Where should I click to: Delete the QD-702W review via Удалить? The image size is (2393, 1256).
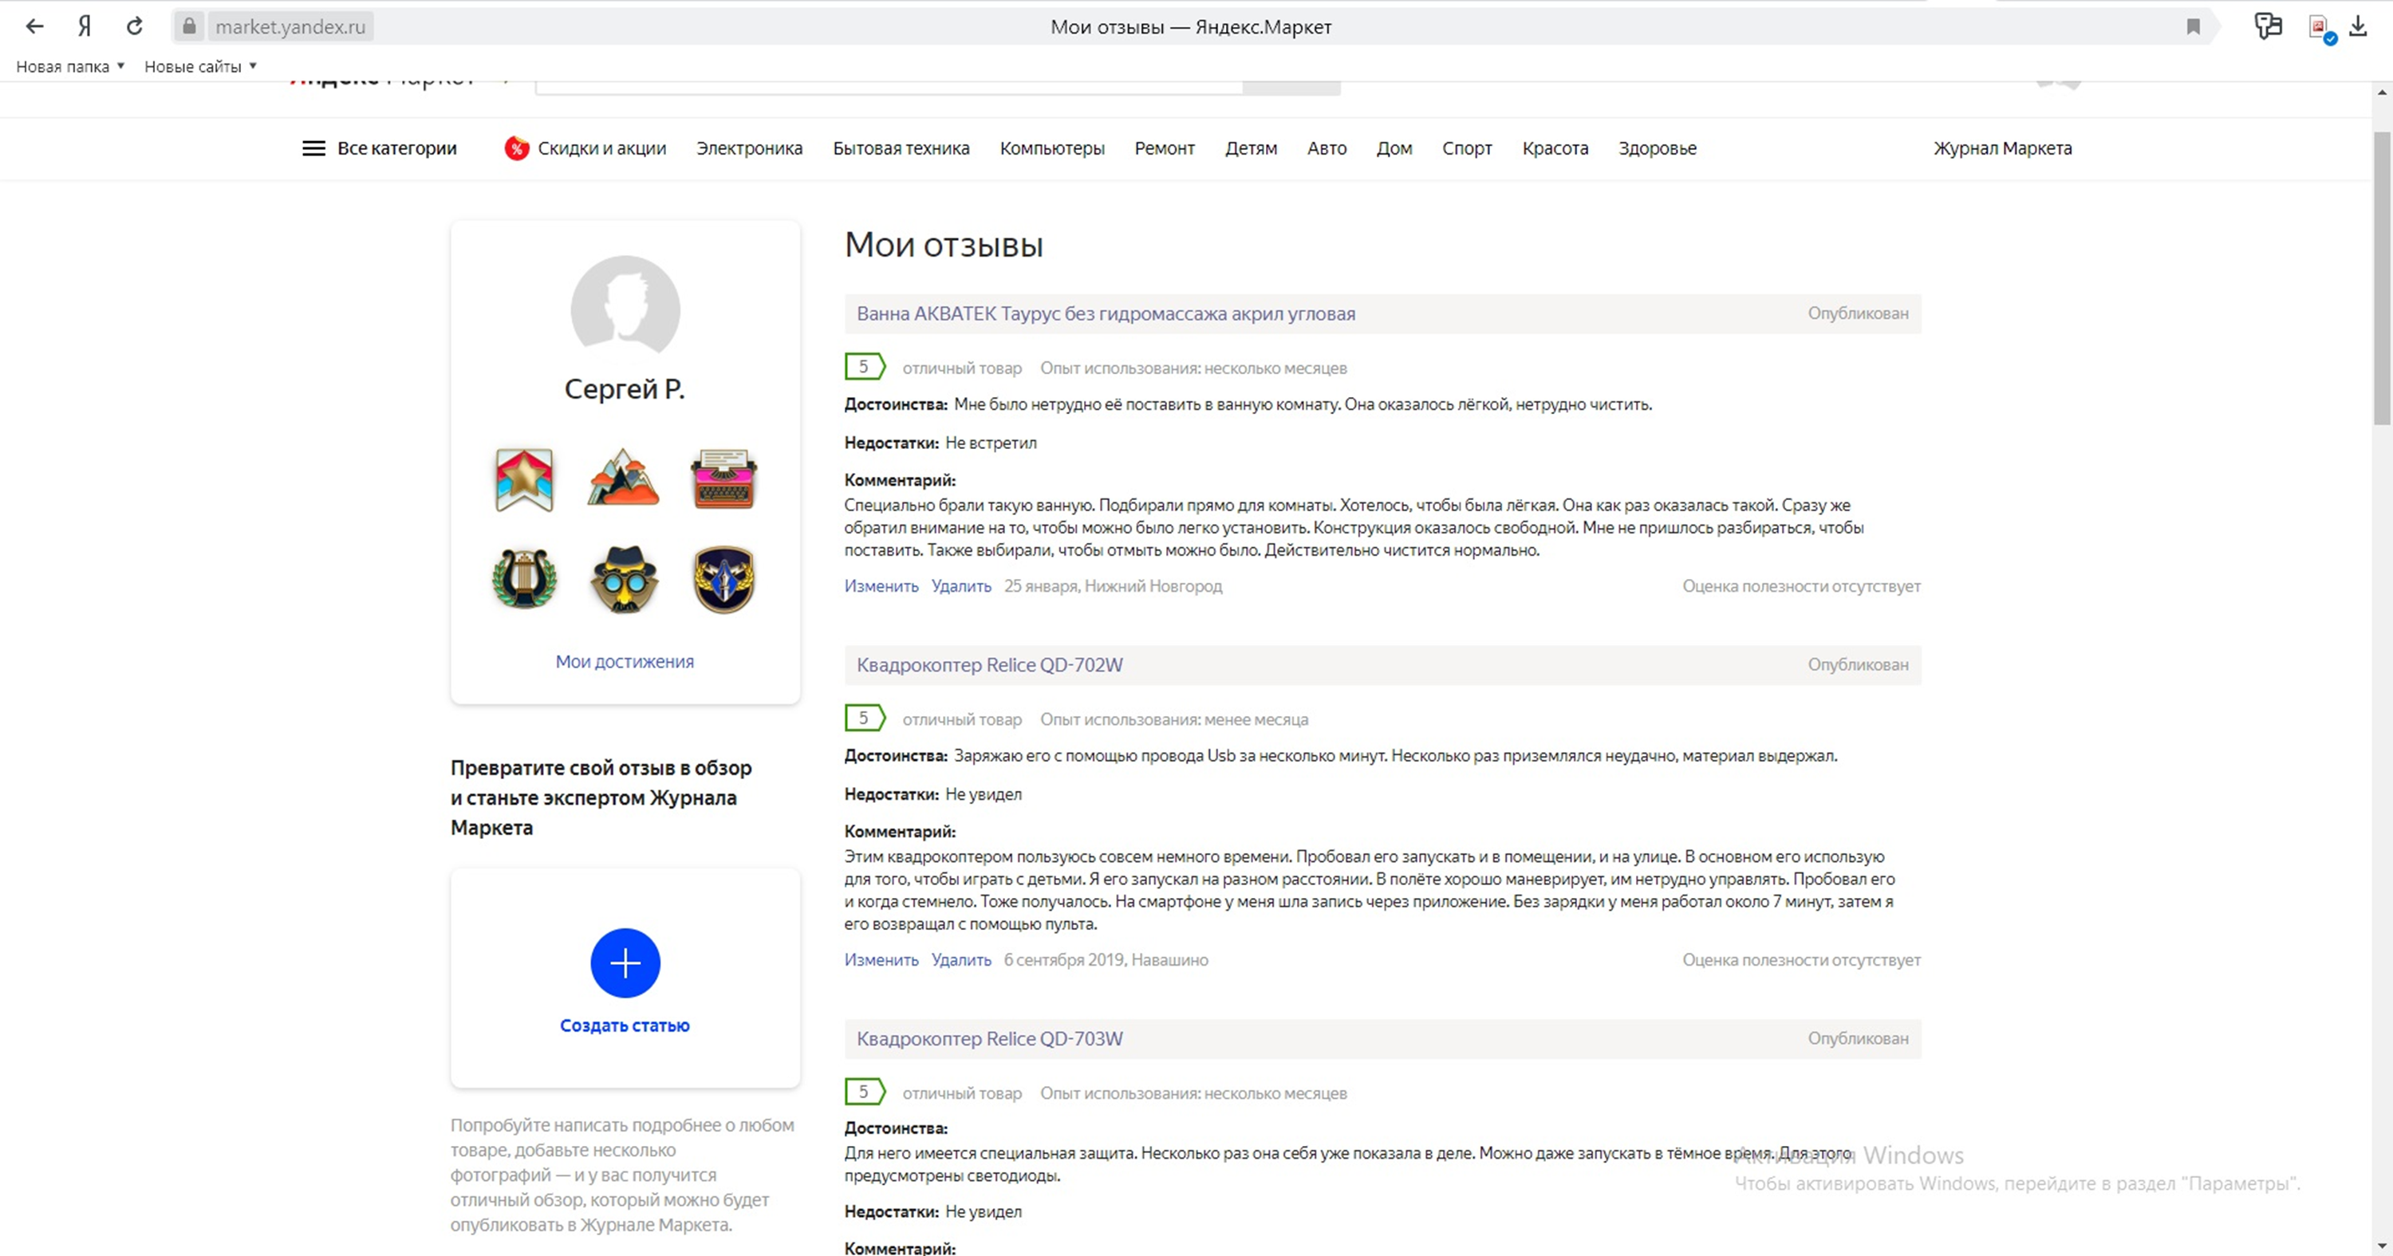(x=960, y=959)
